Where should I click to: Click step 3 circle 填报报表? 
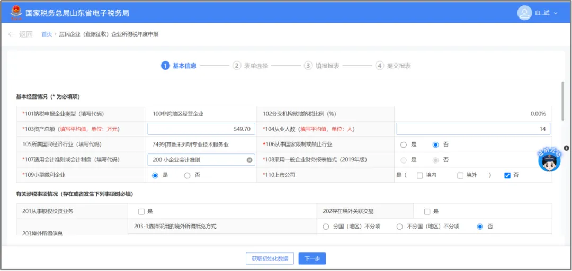pos(308,66)
